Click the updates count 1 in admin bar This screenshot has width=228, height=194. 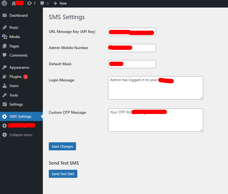coord(34,3)
